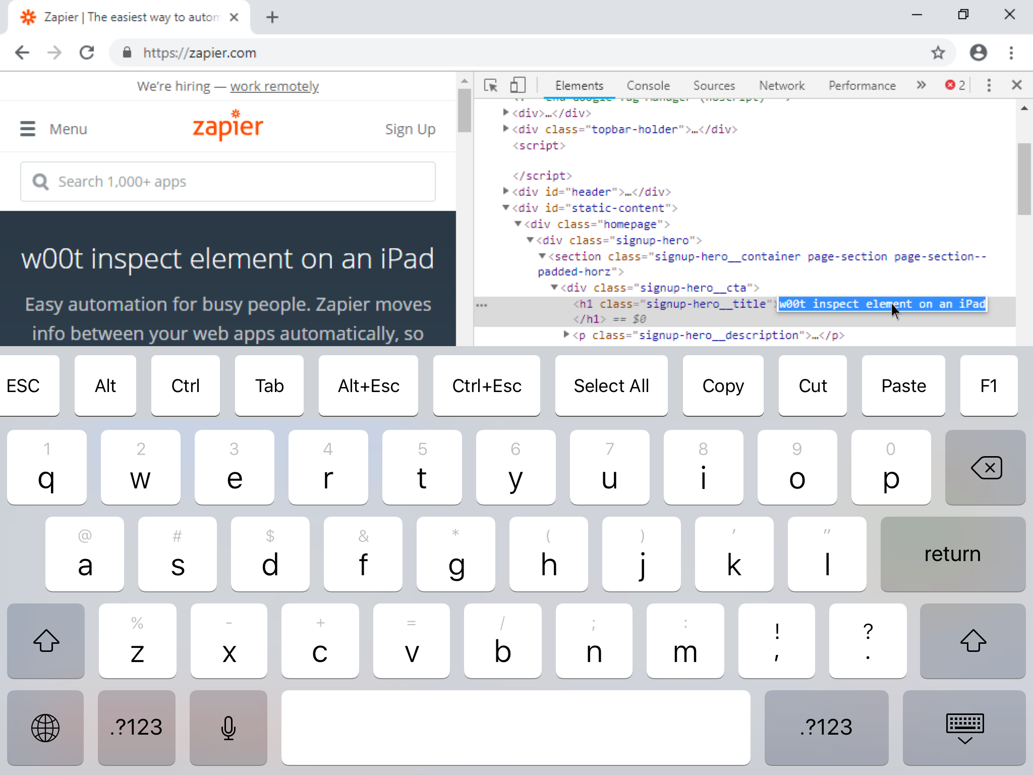This screenshot has height=775, width=1033.
Task: Click the Zapier logo on the page
Action: pos(227,126)
